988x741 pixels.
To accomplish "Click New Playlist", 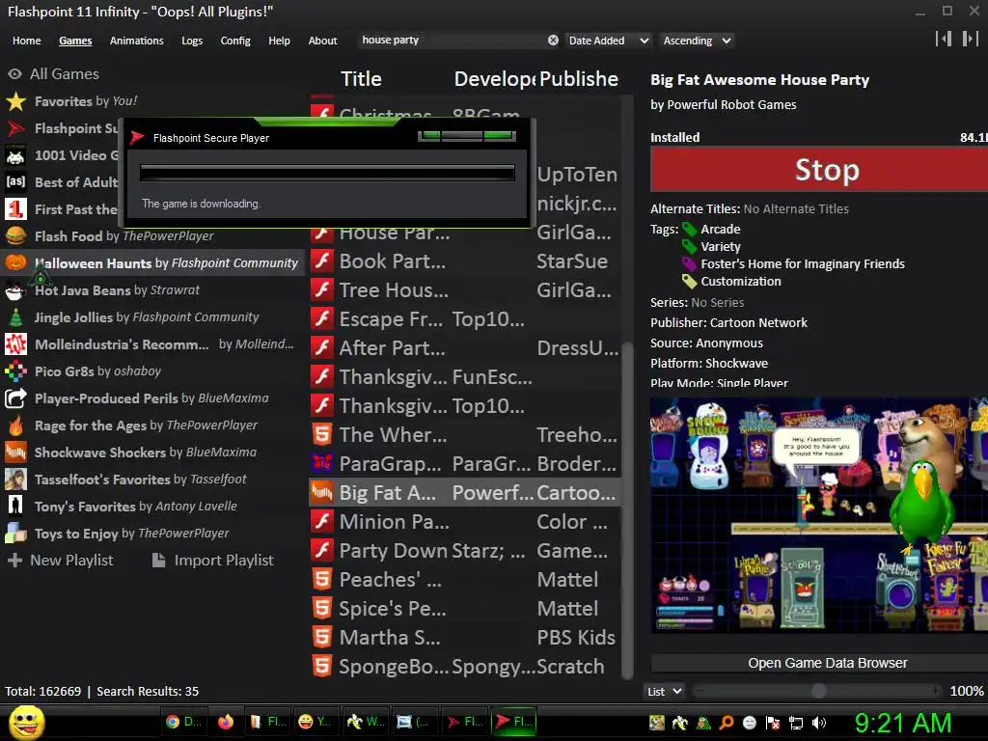I will pos(61,561).
